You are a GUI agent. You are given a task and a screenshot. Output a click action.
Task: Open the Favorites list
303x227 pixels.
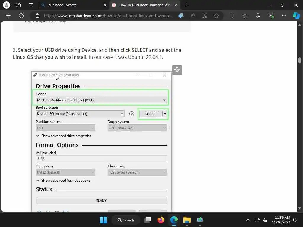(245, 16)
